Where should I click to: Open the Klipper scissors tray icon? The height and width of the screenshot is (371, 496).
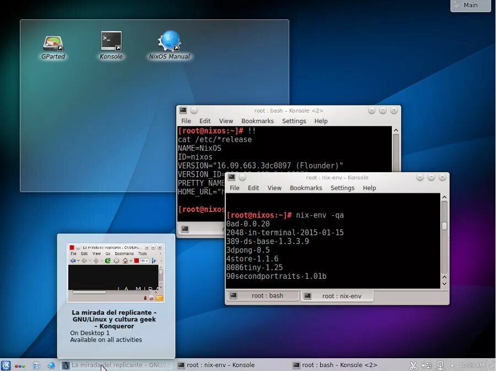(413, 365)
